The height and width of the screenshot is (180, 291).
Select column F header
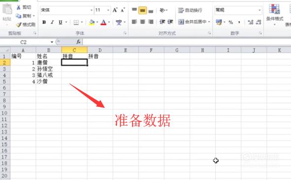pos(151,50)
